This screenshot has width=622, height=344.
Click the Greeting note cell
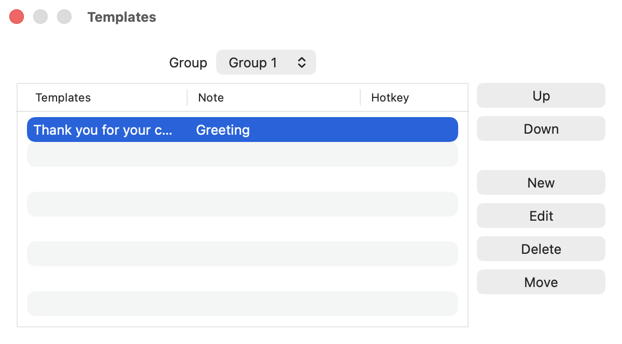pyautogui.click(x=223, y=130)
